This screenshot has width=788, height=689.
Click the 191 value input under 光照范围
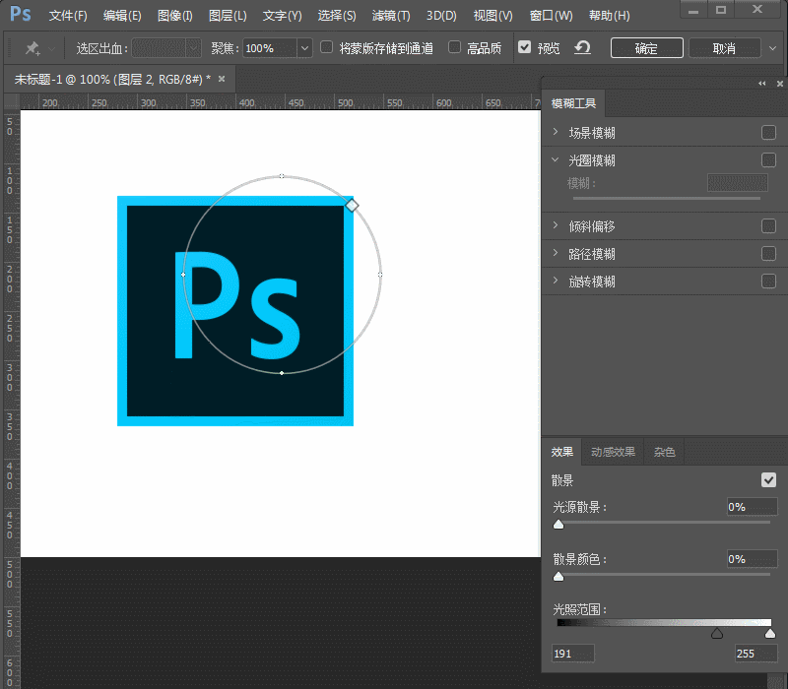pyautogui.click(x=572, y=653)
